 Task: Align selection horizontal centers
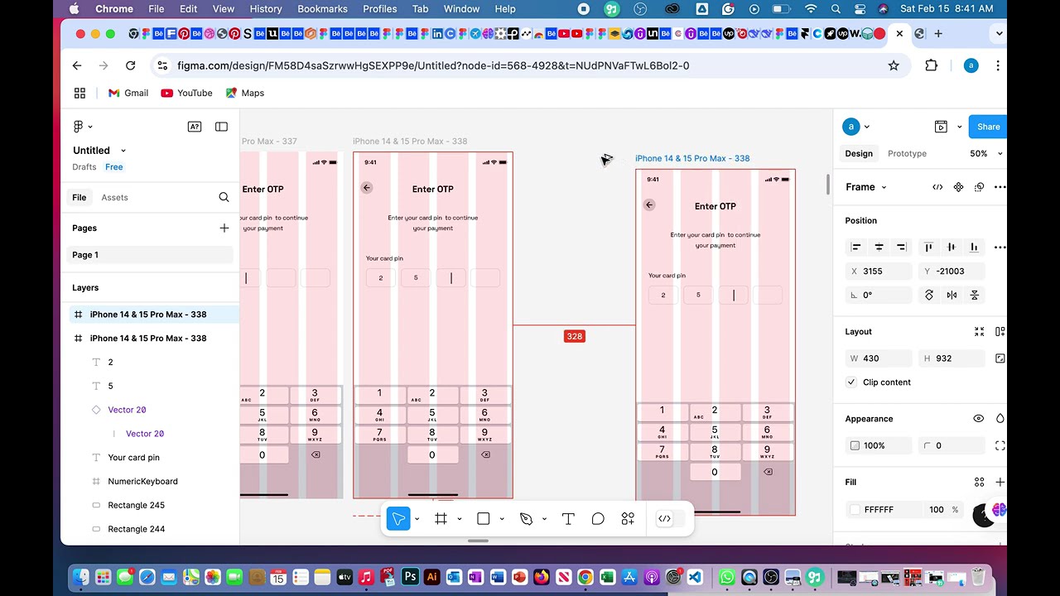point(879,247)
